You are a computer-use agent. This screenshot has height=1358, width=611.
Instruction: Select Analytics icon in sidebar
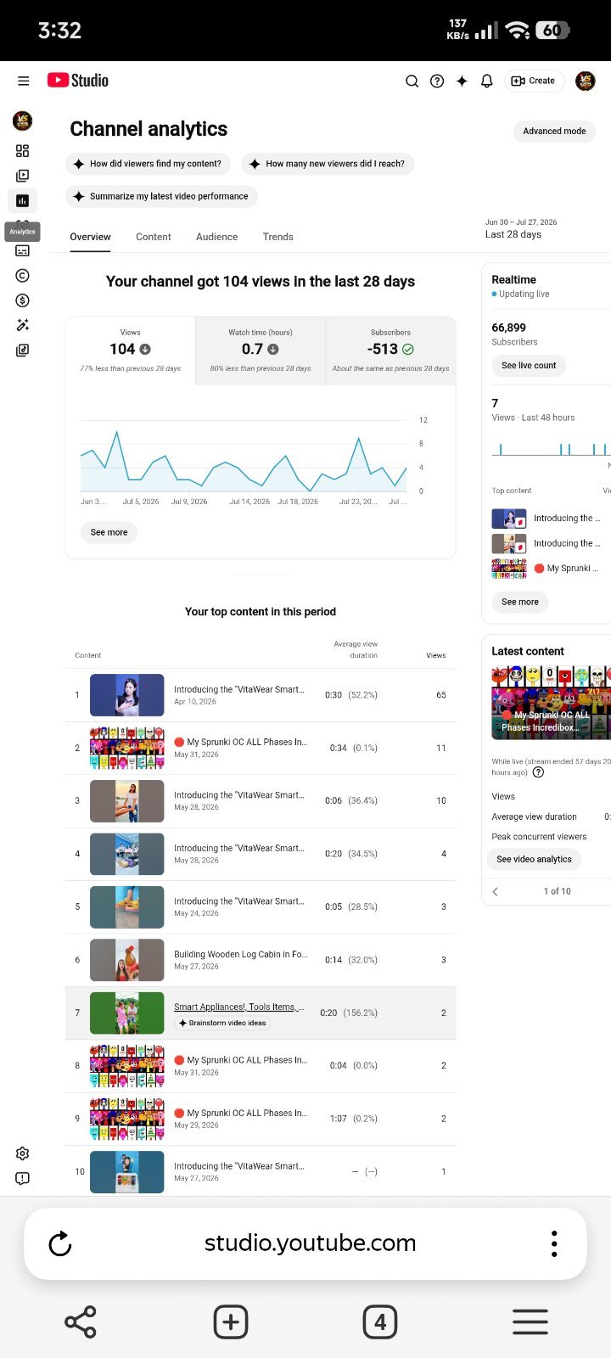coord(23,201)
